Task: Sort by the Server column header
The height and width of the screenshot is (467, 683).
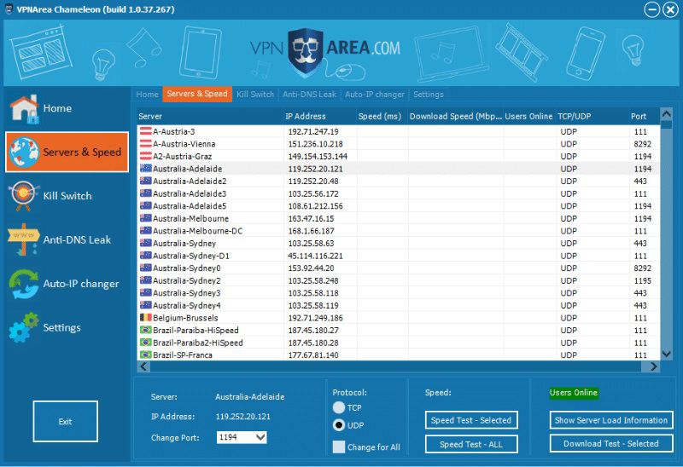Action: 210,117
